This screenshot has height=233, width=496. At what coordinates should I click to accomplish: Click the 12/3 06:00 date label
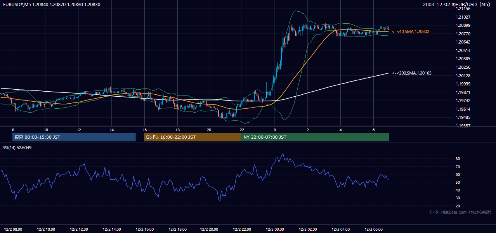tap(373, 229)
